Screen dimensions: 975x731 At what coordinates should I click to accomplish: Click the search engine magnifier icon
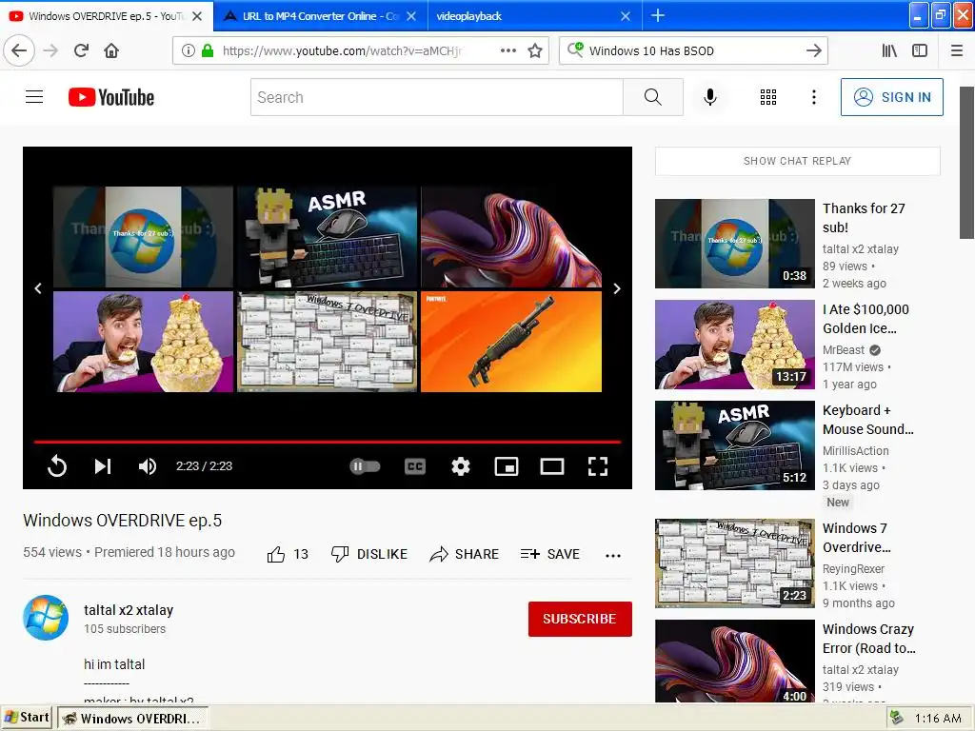tap(575, 49)
